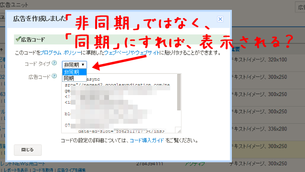
Task: Click the 閉じる button
Action: [28, 150]
